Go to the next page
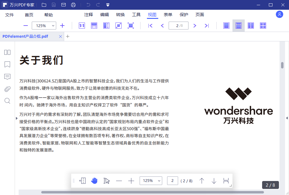The width and height of the screenshot is (289, 195). [x=195, y=26]
